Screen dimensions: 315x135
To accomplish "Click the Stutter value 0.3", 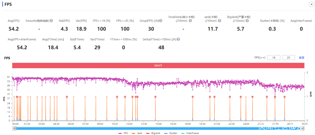I will (272, 29).
